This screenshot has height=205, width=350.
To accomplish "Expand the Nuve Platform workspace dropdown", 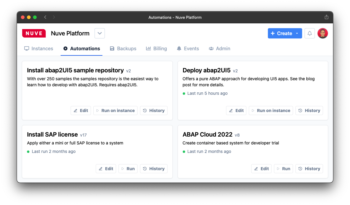I will pyautogui.click(x=100, y=33).
